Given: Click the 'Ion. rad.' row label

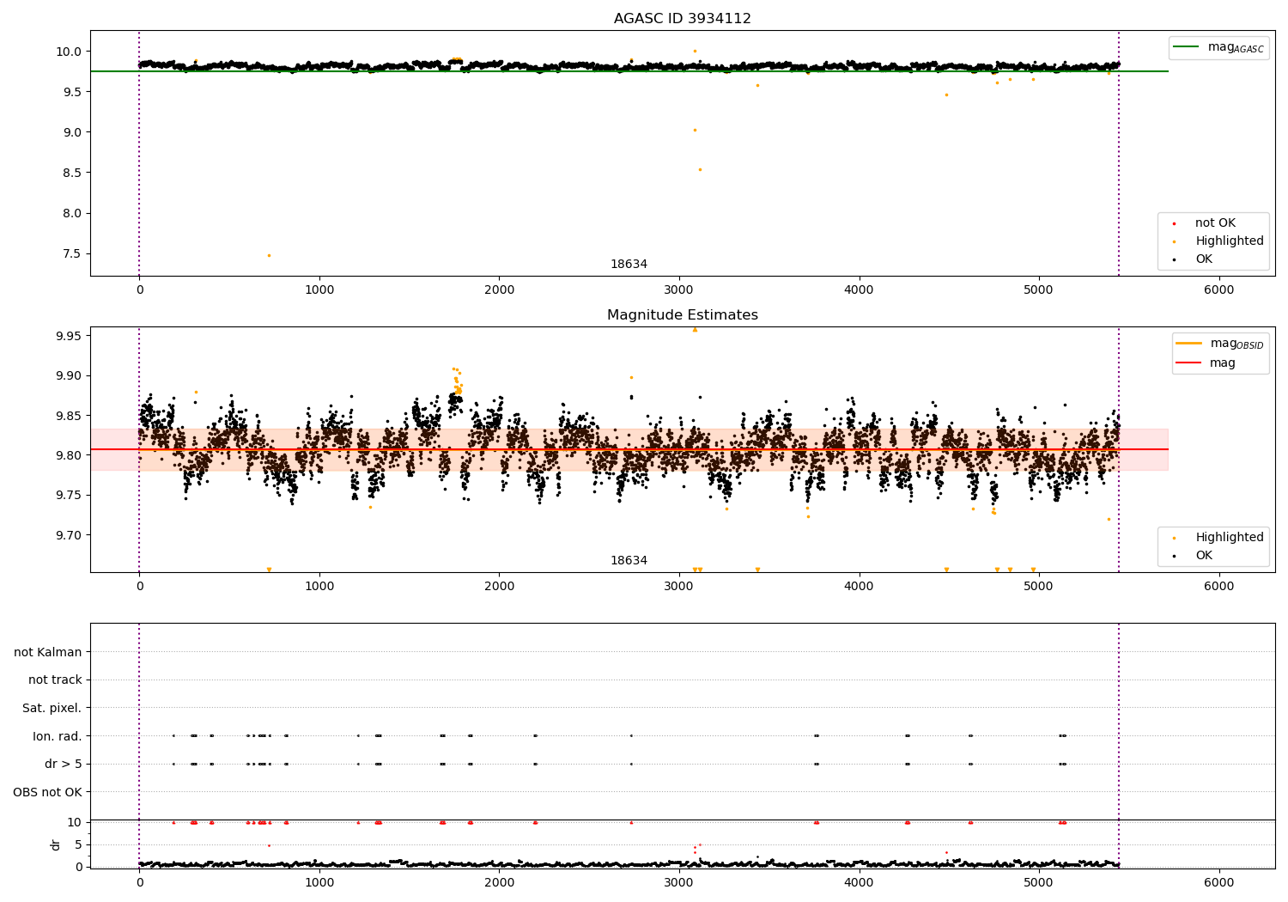Looking at the screenshot, I should (58, 736).
